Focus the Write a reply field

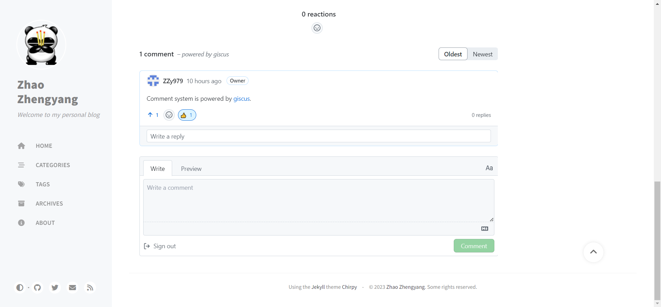tap(318, 136)
